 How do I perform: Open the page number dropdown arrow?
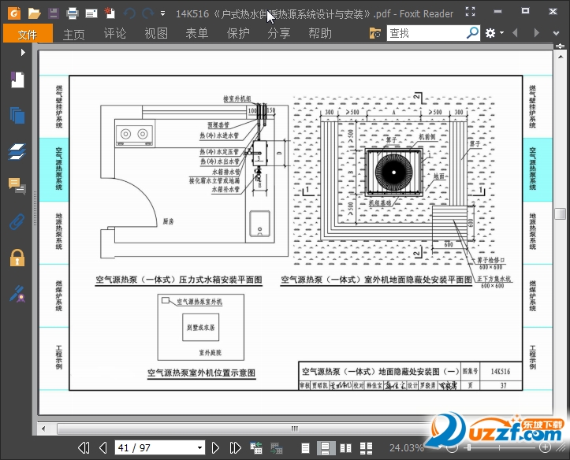pyautogui.click(x=200, y=447)
